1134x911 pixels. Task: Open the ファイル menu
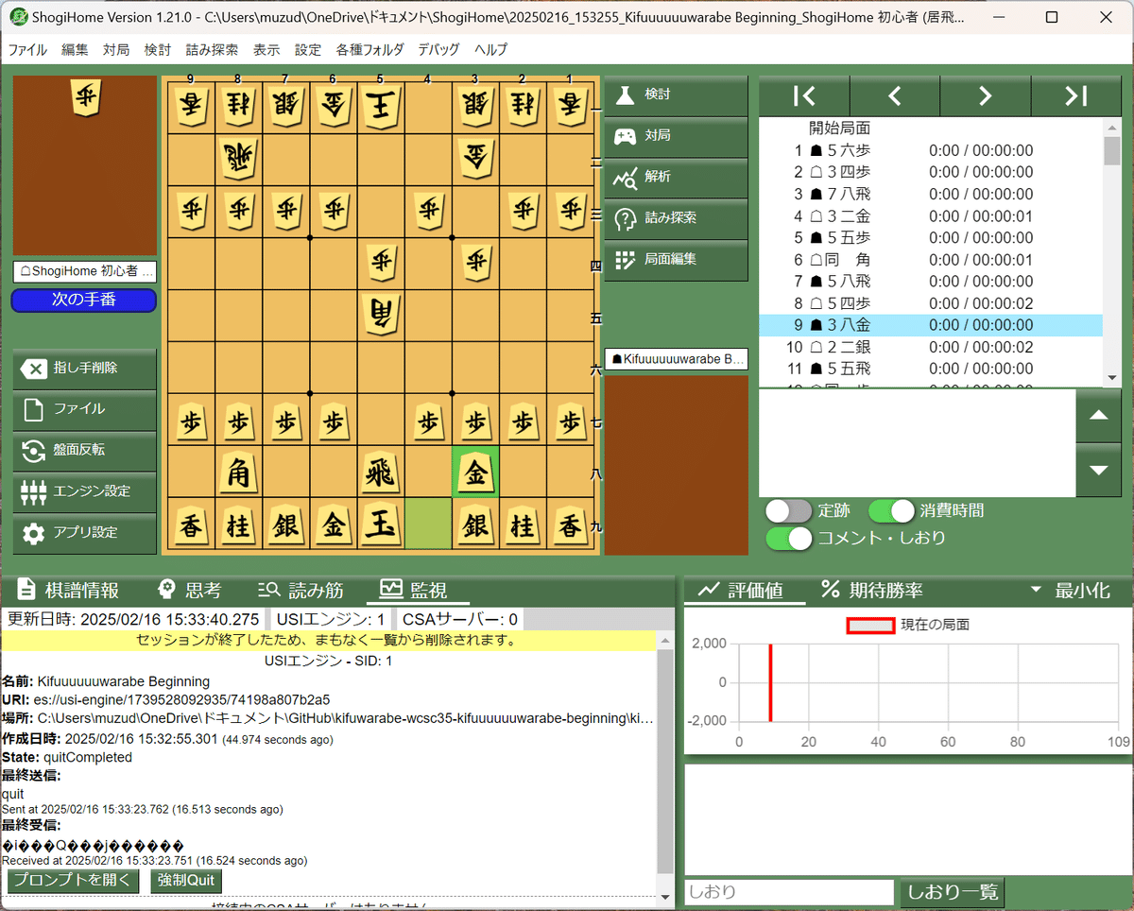27,50
